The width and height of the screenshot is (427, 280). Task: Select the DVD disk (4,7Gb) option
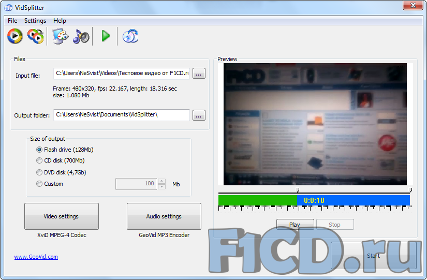[x=61, y=172]
